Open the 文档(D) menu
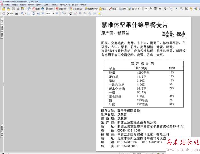 [31, 5]
